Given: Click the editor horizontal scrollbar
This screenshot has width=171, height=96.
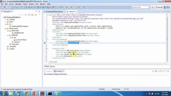Looking at the screenshot, I should click(107, 64).
